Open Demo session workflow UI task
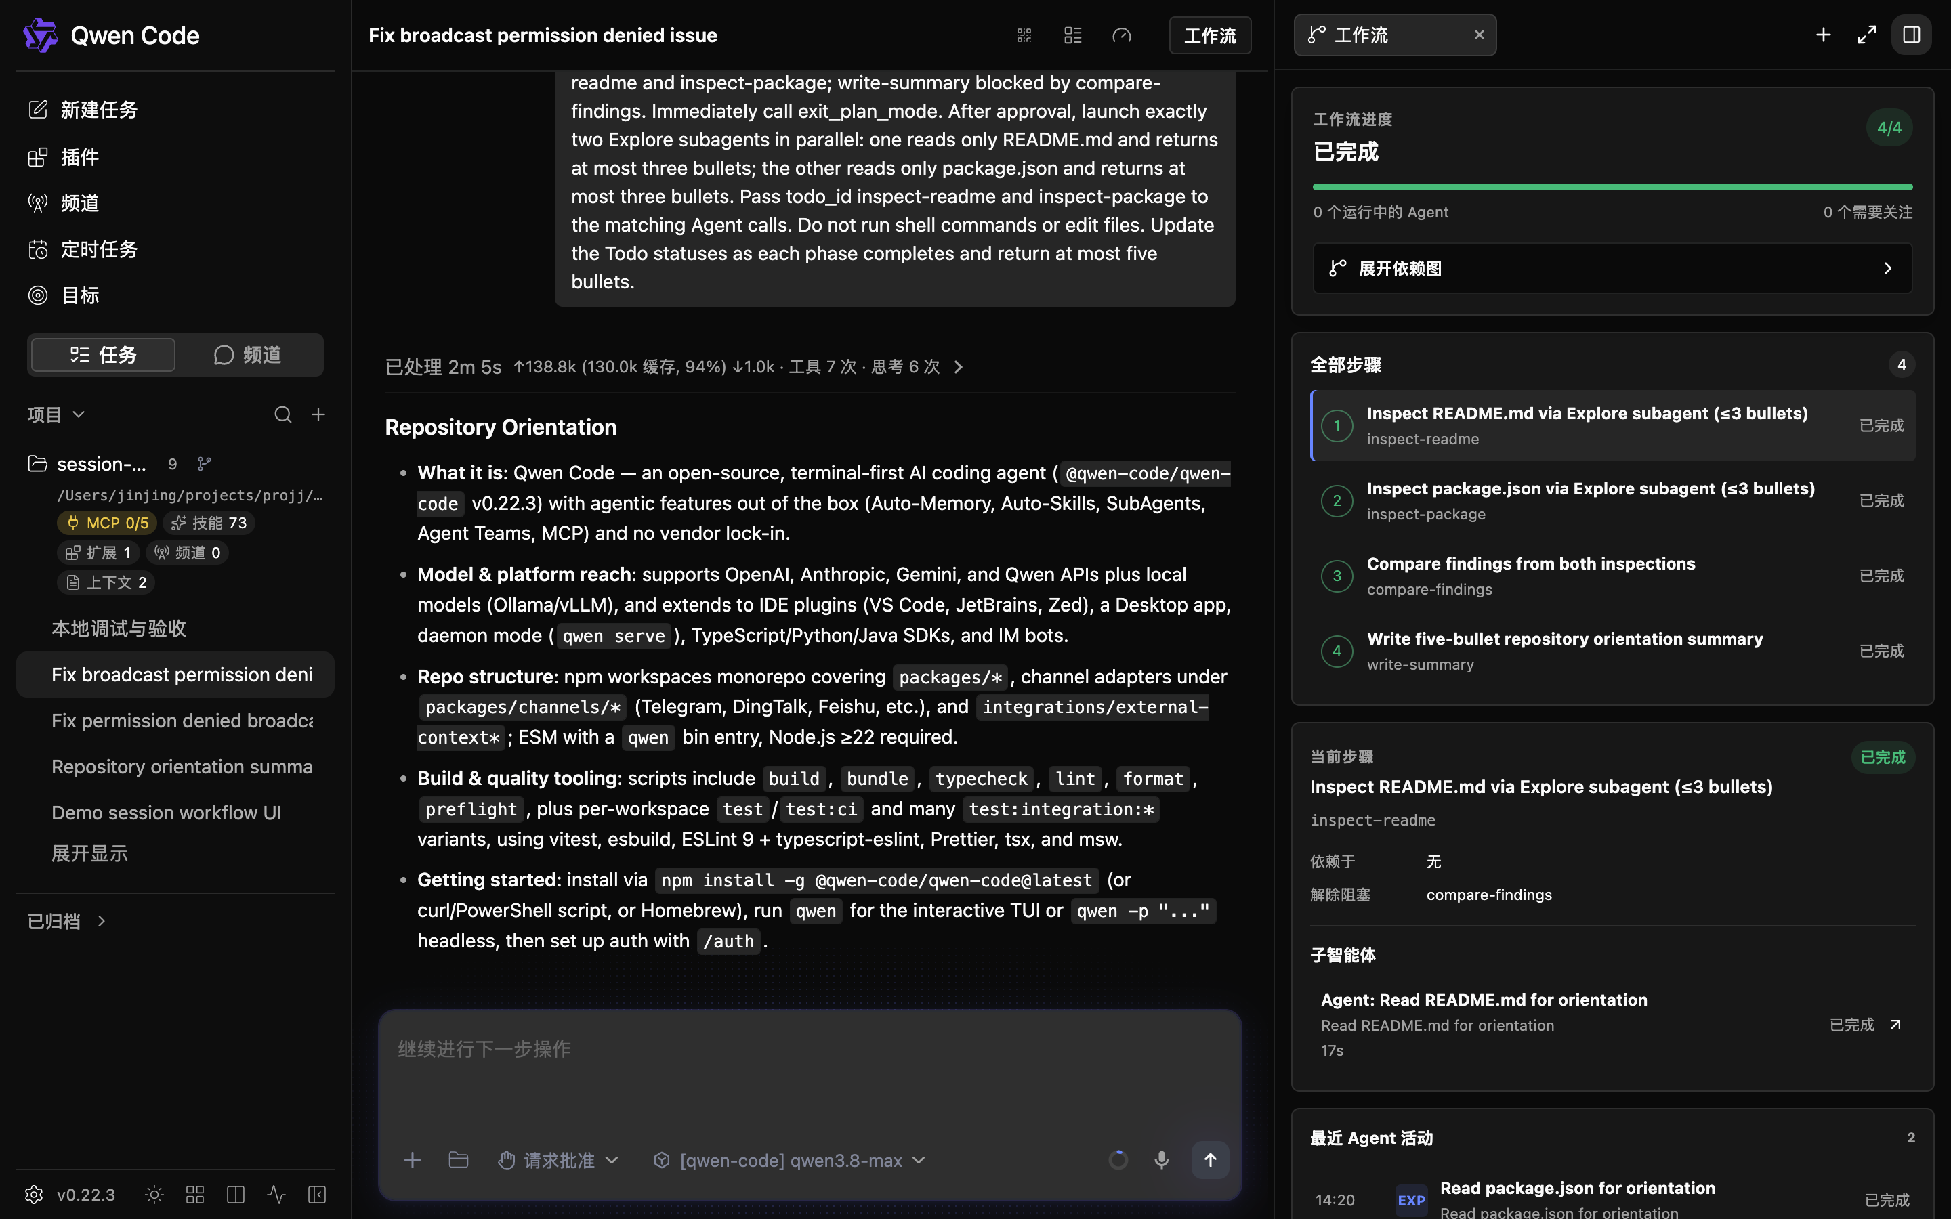Image resolution: width=1951 pixels, height=1219 pixels. pos(175,813)
